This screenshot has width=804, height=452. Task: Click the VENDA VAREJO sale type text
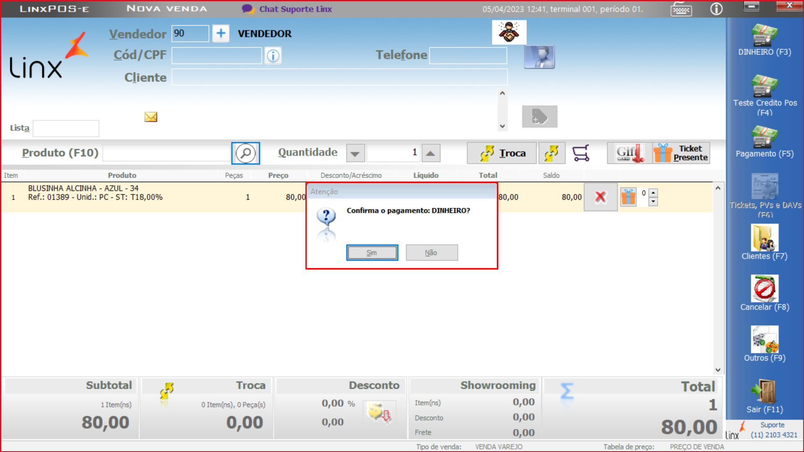click(x=499, y=447)
